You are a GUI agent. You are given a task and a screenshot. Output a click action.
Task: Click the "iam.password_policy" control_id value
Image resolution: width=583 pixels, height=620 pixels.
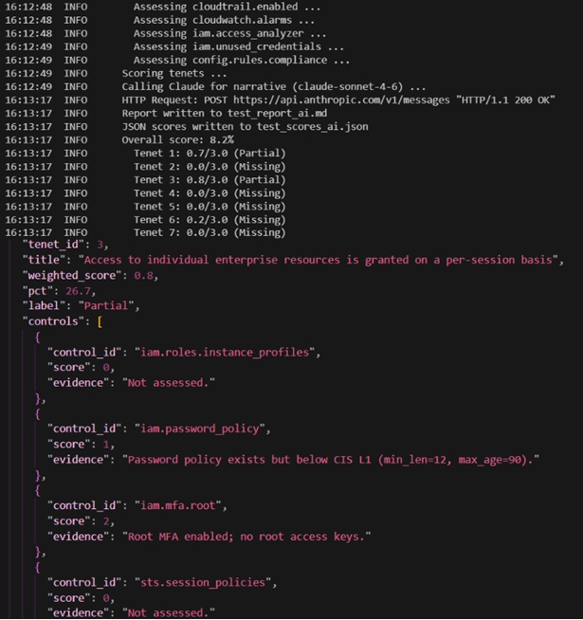pos(200,429)
